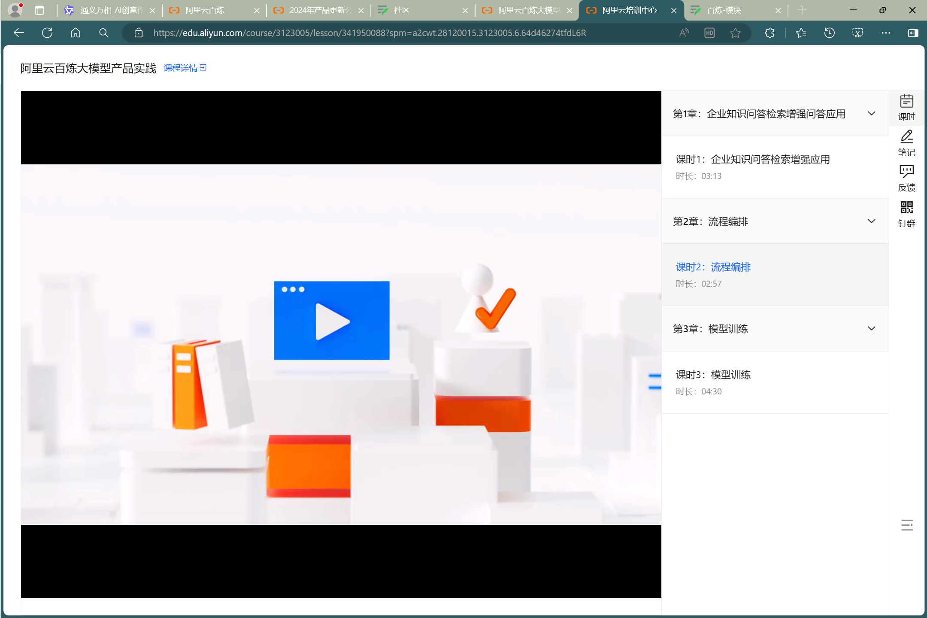Open the tab actions menu icon
927x618 pixels.
pyautogui.click(x=39, y=10)
